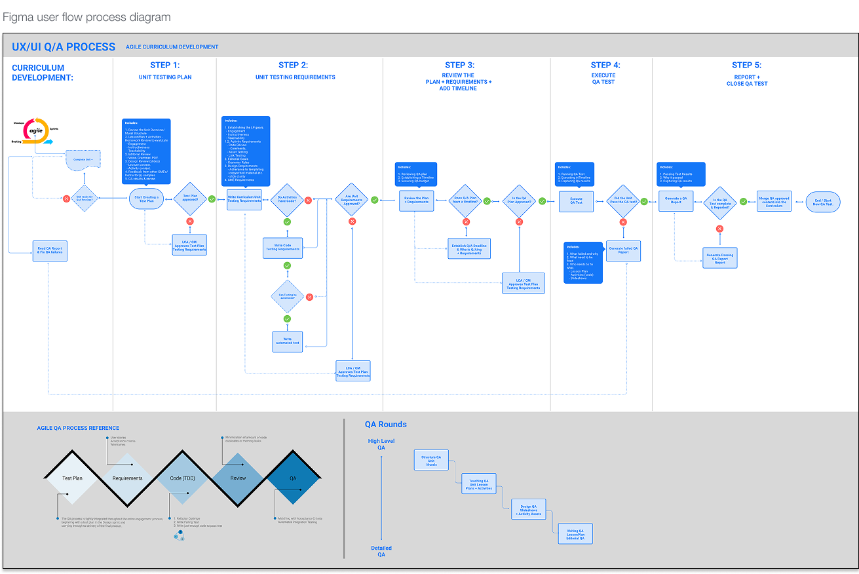Select 'Write Curriculum Unit Testing Requirements' box
859x574 pixels.
click(244, 200)
